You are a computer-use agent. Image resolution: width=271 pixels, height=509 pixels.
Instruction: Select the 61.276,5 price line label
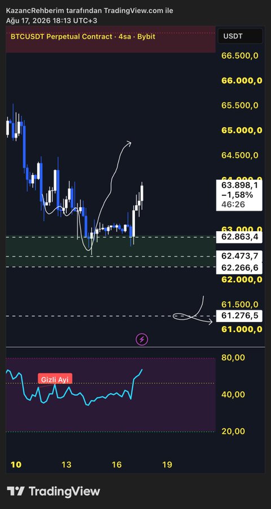tap(239, 315)
